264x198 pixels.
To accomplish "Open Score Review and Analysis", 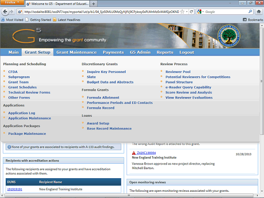I will (x=189, y=92).
